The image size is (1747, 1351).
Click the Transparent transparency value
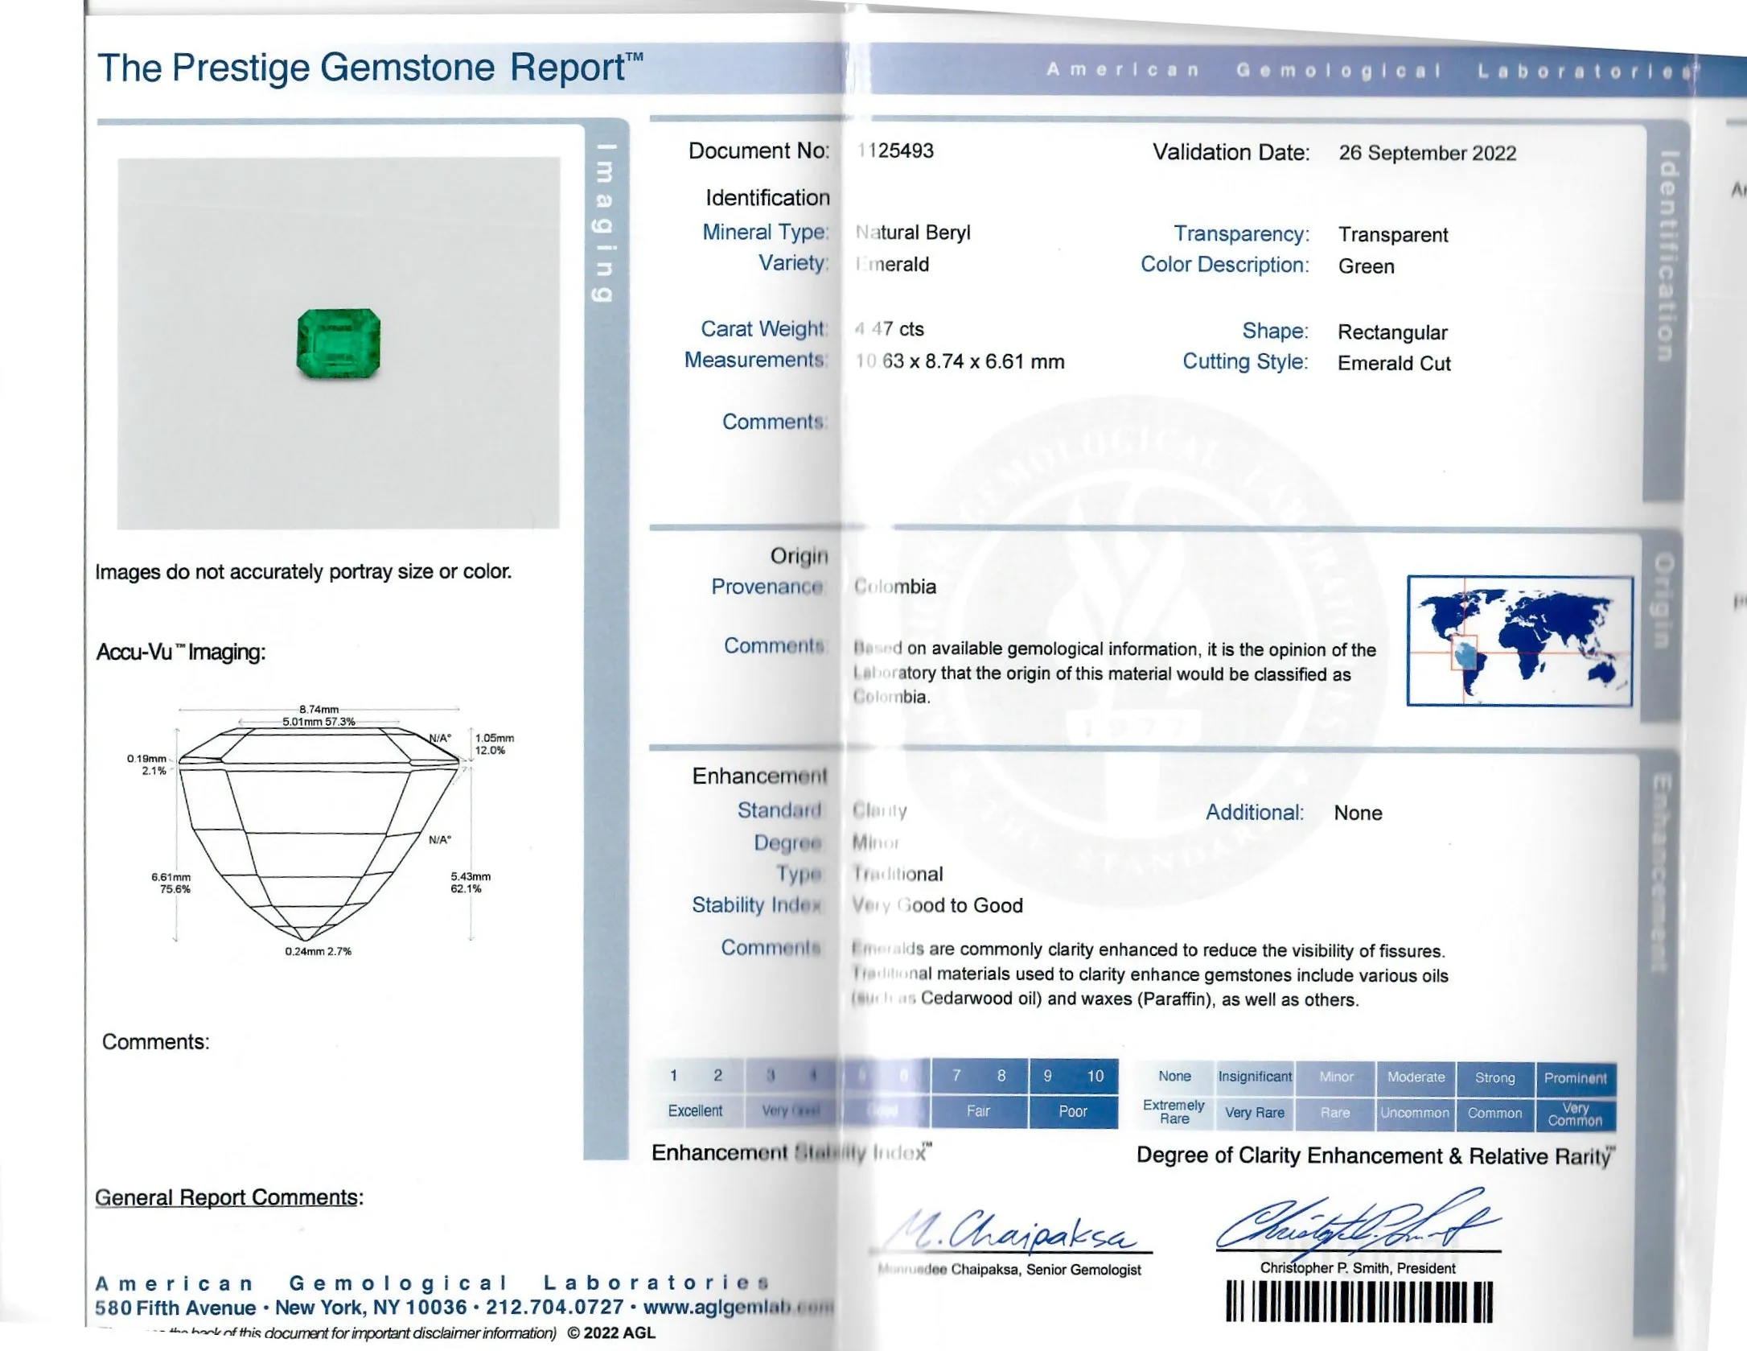pos(1392,235)
